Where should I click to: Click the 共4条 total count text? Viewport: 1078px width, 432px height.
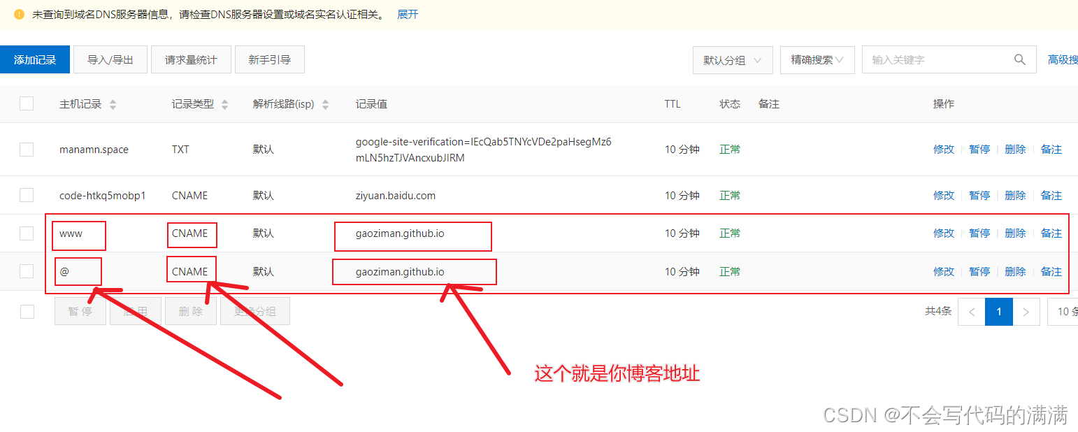(938, 312)
